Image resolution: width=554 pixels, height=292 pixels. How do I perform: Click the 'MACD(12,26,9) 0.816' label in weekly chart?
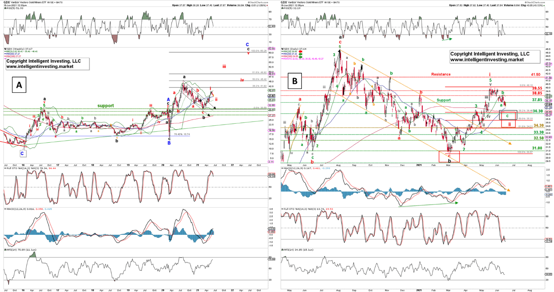click(28, 209)
